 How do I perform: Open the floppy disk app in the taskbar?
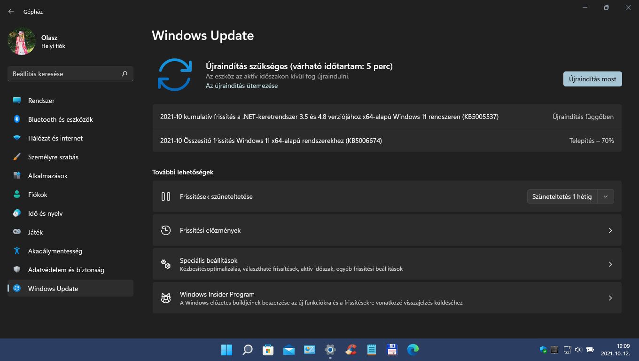point(392,350)
